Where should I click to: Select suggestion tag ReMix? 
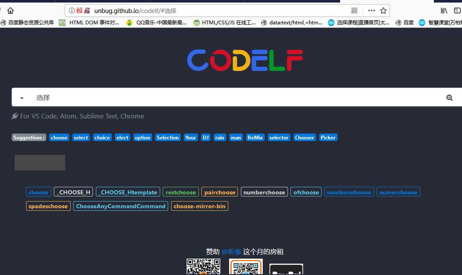coord(255,138)
